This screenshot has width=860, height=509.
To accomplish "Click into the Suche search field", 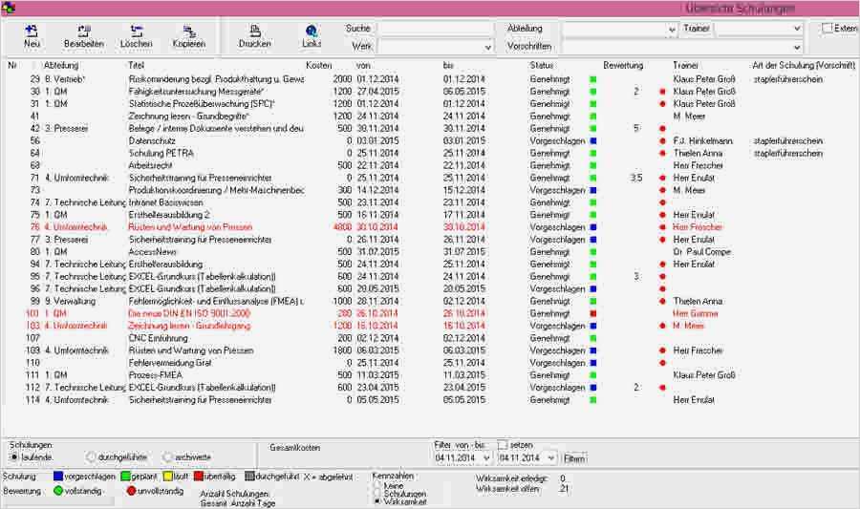I will (437, 29).
